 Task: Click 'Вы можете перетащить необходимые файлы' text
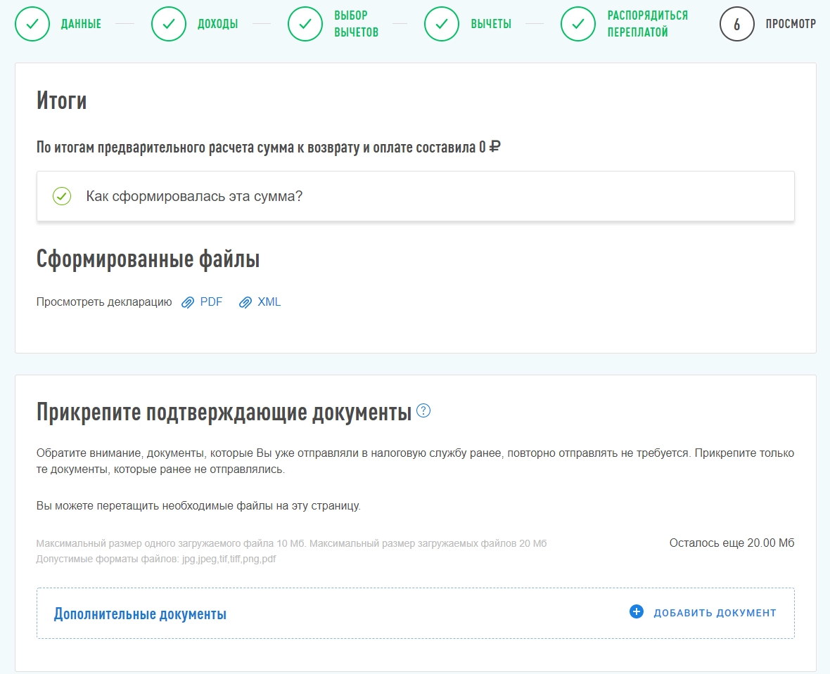198,506
